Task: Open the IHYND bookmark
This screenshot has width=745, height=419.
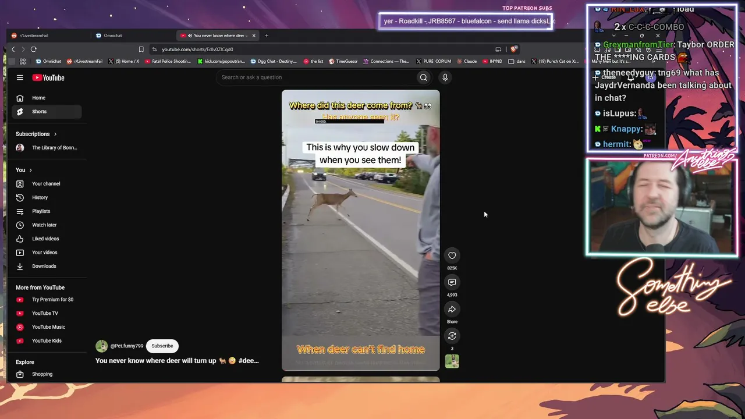Action: (x=492, y=61)
